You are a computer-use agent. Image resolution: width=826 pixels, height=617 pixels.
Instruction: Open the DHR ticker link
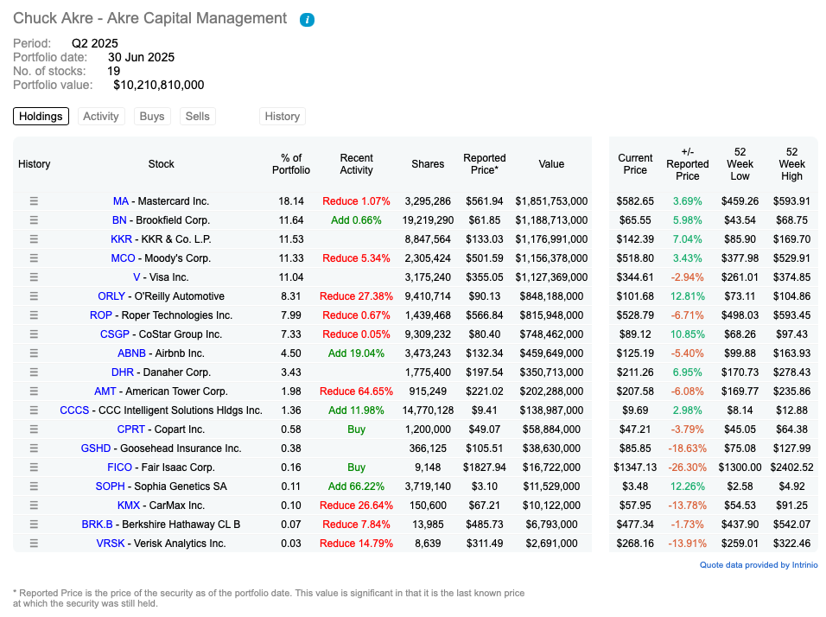[x=122, y=372]
